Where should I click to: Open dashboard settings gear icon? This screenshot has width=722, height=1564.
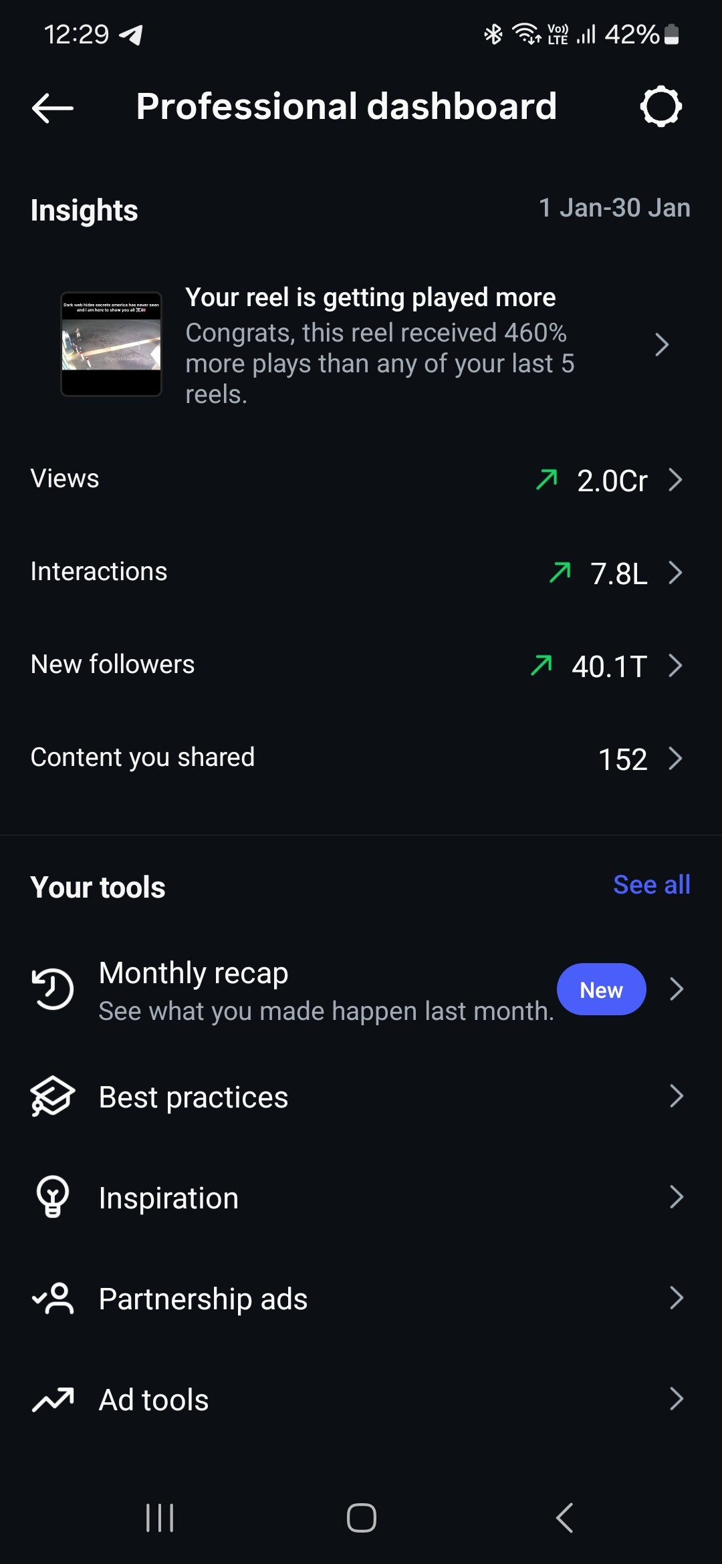[660, 106]
